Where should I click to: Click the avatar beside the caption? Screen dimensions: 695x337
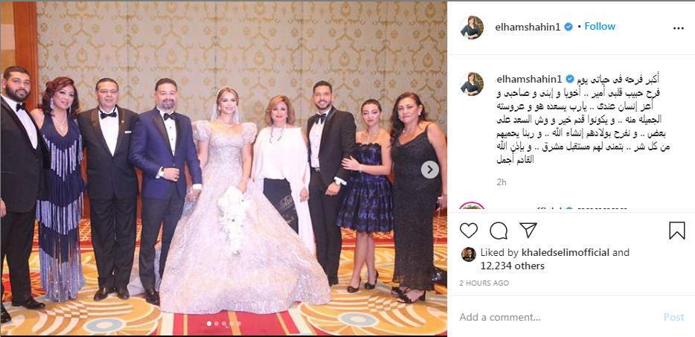coord(472,84)
